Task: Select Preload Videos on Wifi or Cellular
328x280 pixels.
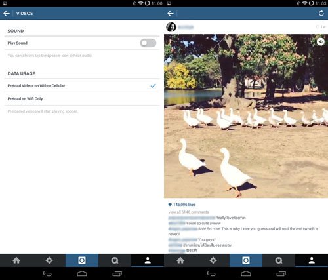Action: point(82,86)
